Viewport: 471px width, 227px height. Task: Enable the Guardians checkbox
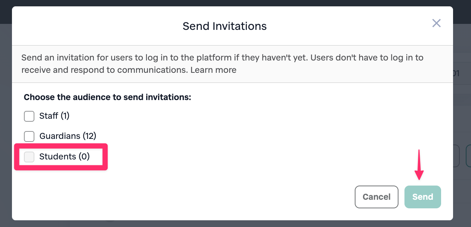(x=29, y=136)
